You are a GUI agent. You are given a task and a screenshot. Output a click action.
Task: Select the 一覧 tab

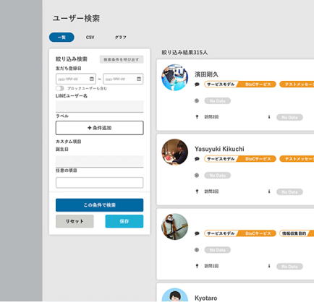pyautogui.click(x=61, y=38)
